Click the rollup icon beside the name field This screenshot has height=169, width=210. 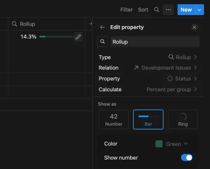tap(102, 42)
